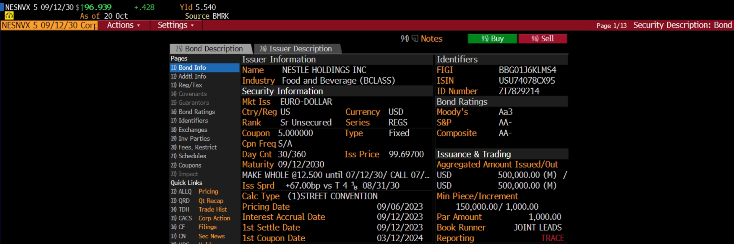Click the Par Amount value 1,000.00
Image resolution: width=734 pixels, height=244 pixels.
tap(545, 217)
